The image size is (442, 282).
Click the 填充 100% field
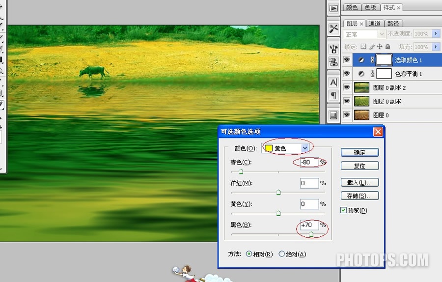[422, 47]
